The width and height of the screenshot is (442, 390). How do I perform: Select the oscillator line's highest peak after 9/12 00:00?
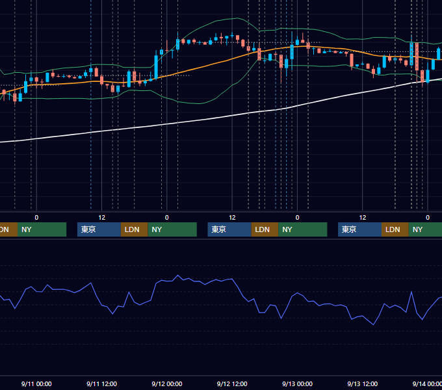(x=177, y=276)
